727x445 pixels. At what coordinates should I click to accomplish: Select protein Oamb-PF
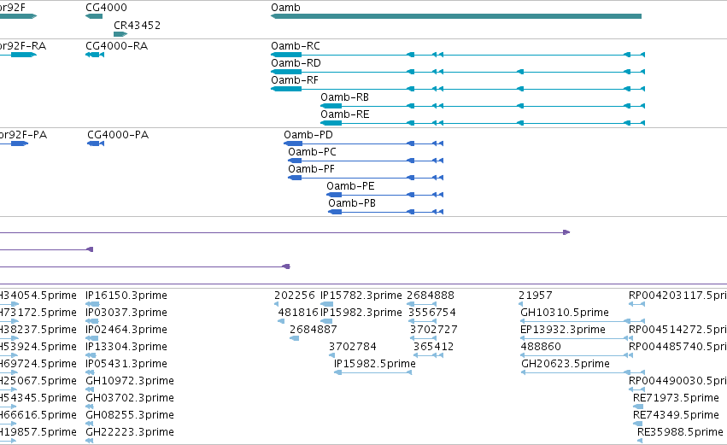pyautogui.click(x=366, y=178)
